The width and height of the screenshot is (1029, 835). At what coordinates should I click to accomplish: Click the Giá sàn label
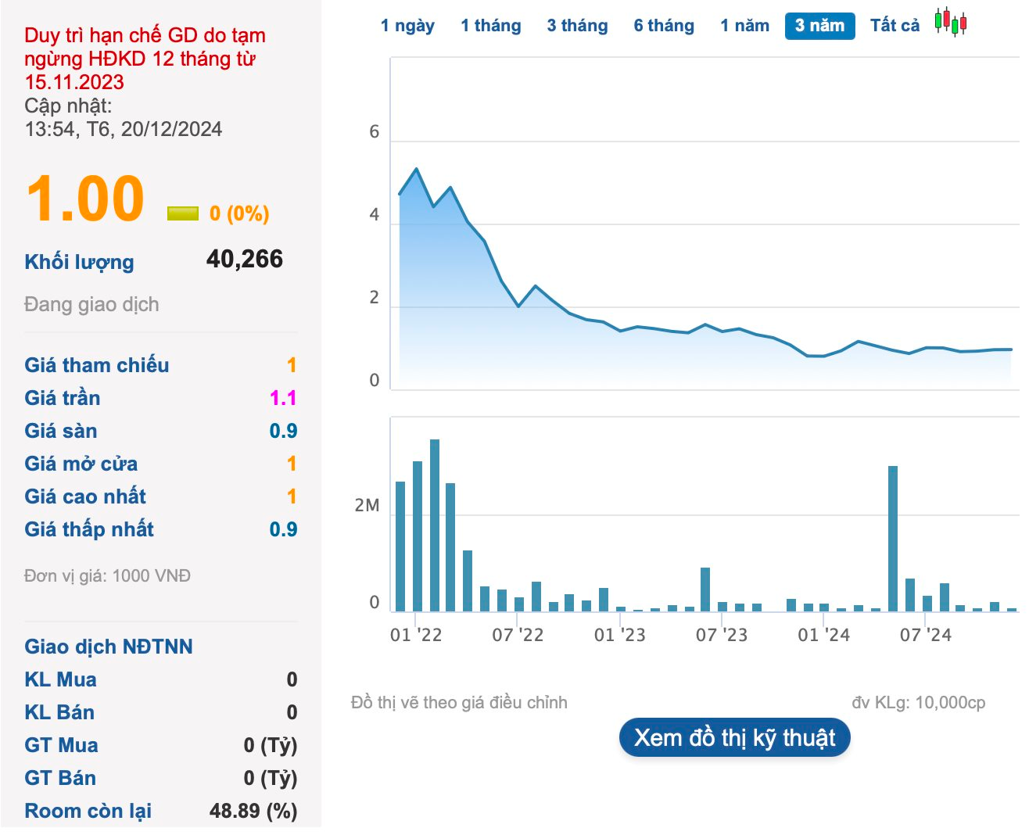click(x=61, y=431)
